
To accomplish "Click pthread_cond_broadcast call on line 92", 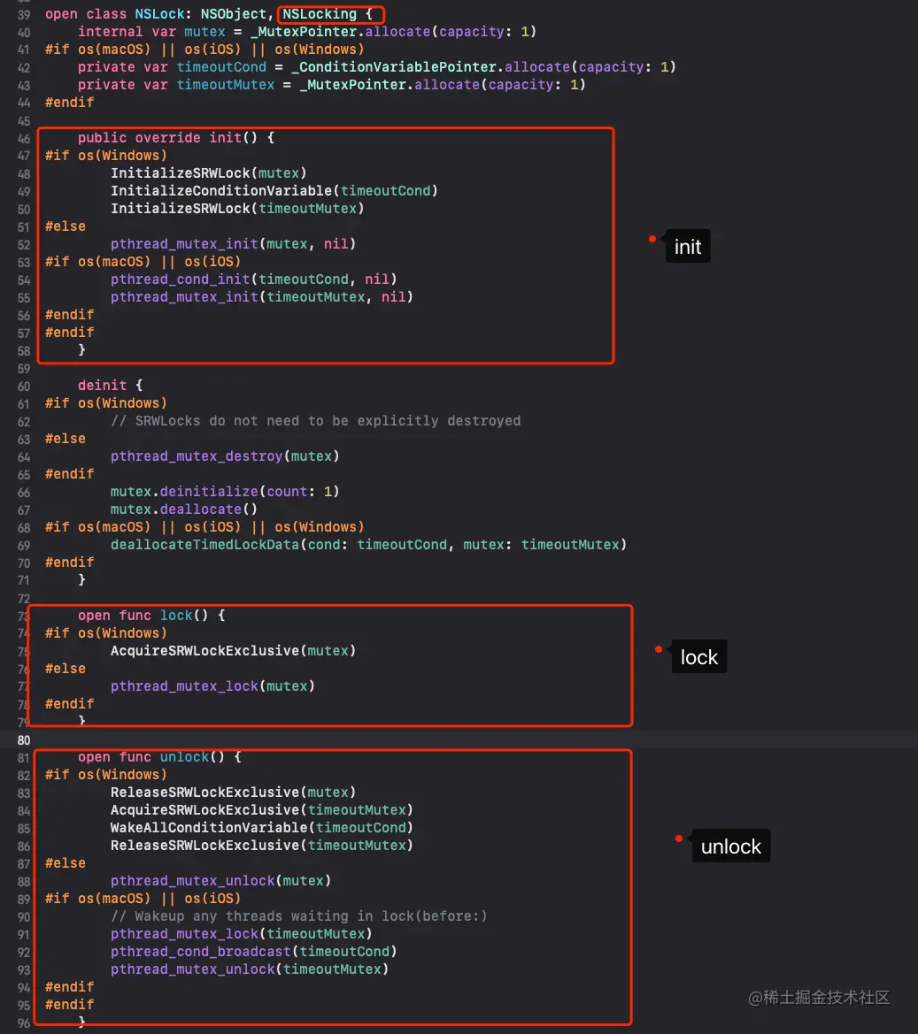I will tap(253, 953).
